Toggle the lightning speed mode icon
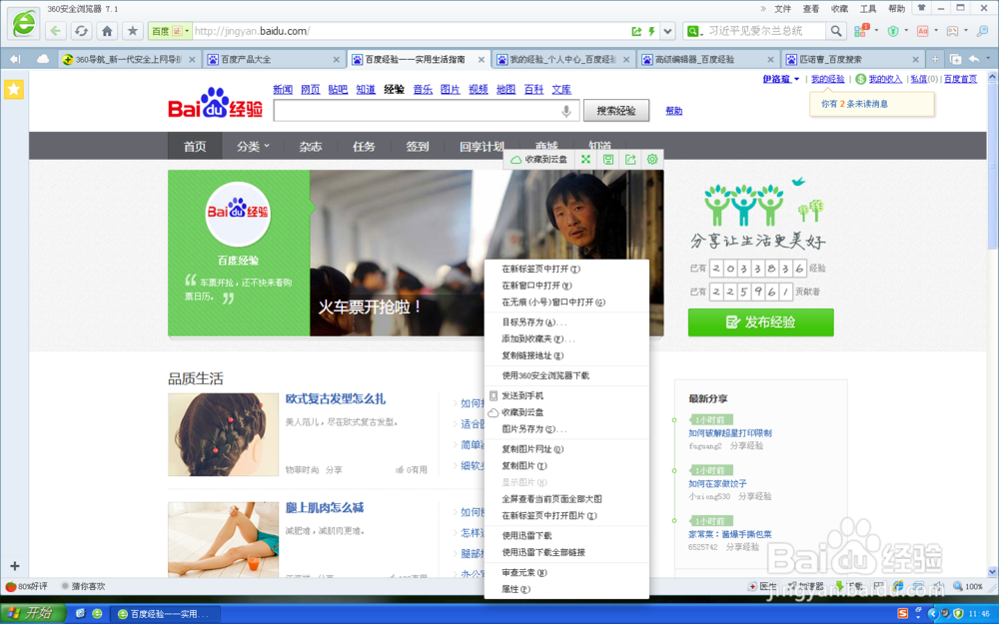Image resolution: width=999 pixels, height=624 pixels. click(x=651, y=31)
